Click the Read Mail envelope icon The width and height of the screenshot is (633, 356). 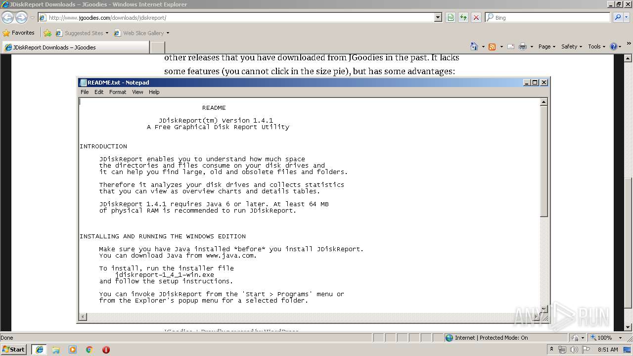(x=510, y=46)
